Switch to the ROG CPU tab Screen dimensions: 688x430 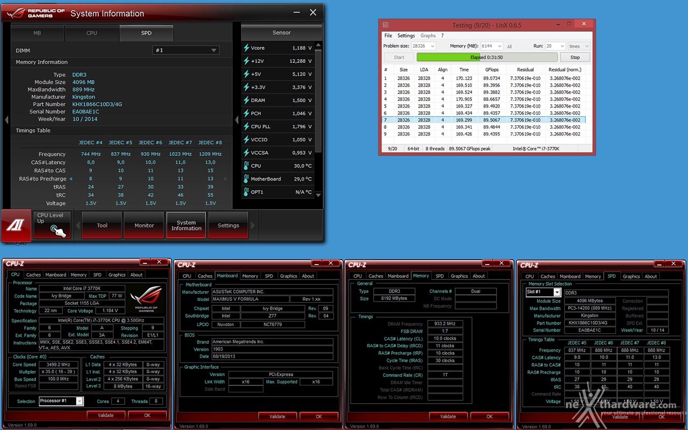click(x=92, y=33)
